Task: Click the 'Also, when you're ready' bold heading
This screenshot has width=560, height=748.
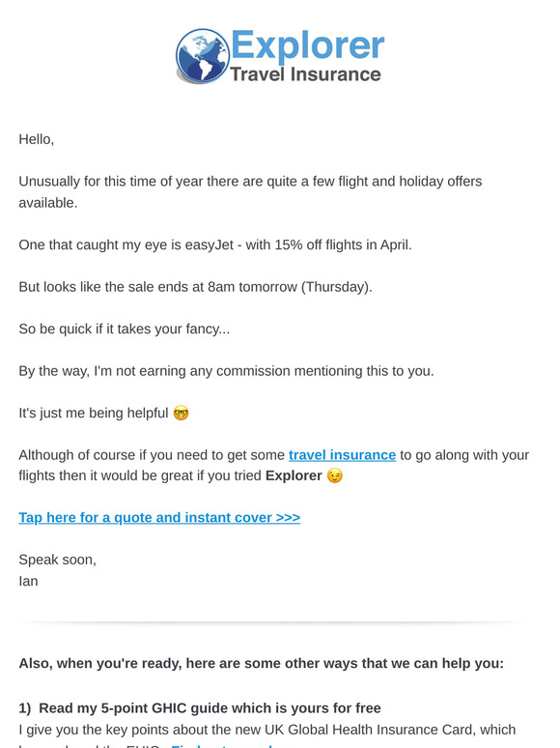Action: (262, 664)
